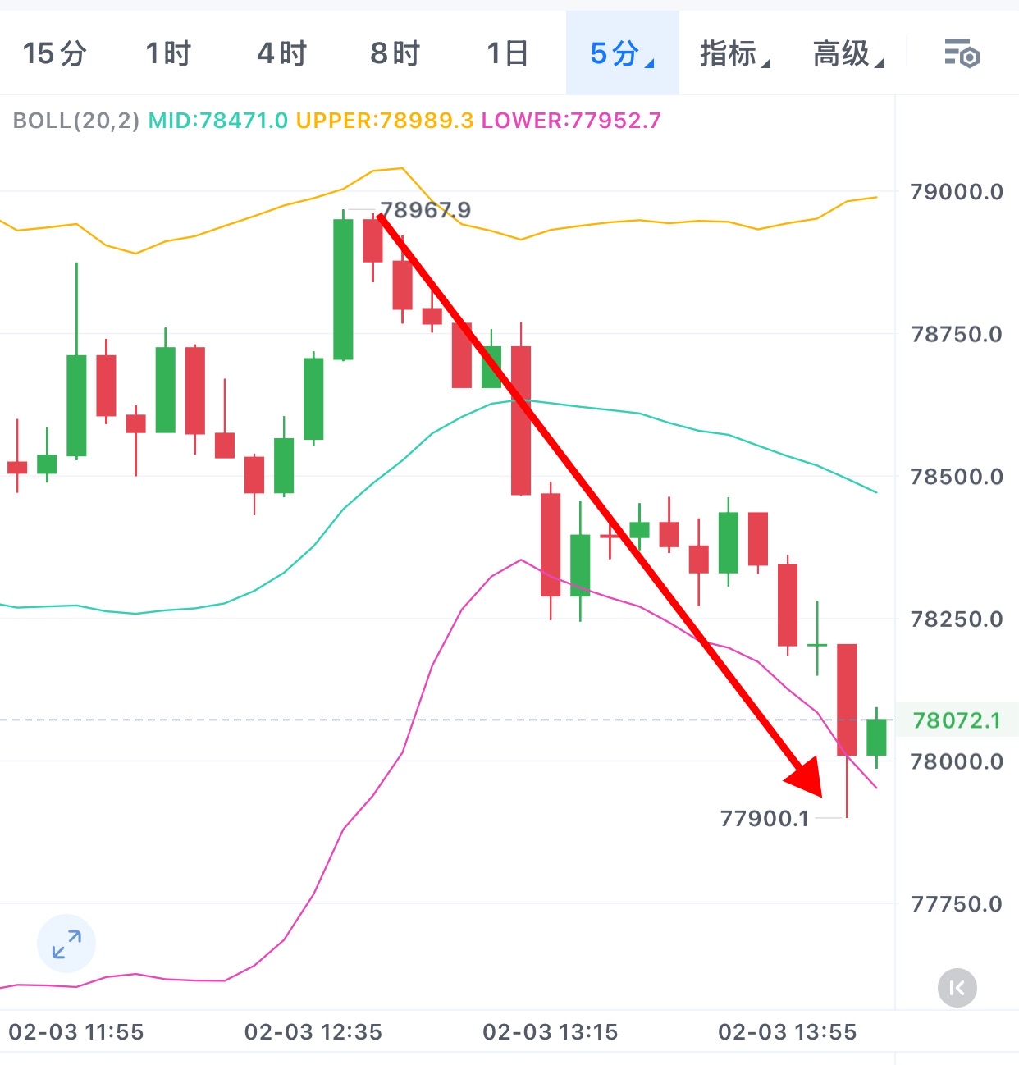This screenshot has width=1019, height=1065.
Task: Open the chart settings icon
Action: tap(962, 54)
